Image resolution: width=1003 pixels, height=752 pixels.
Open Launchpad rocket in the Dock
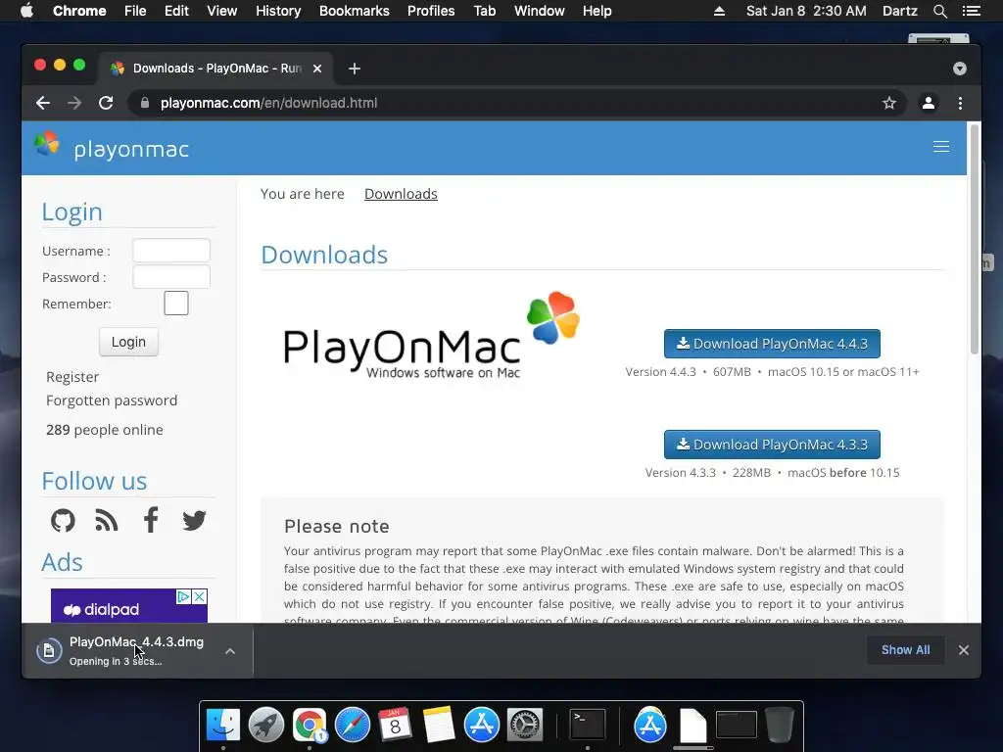[x=266, y=726]
